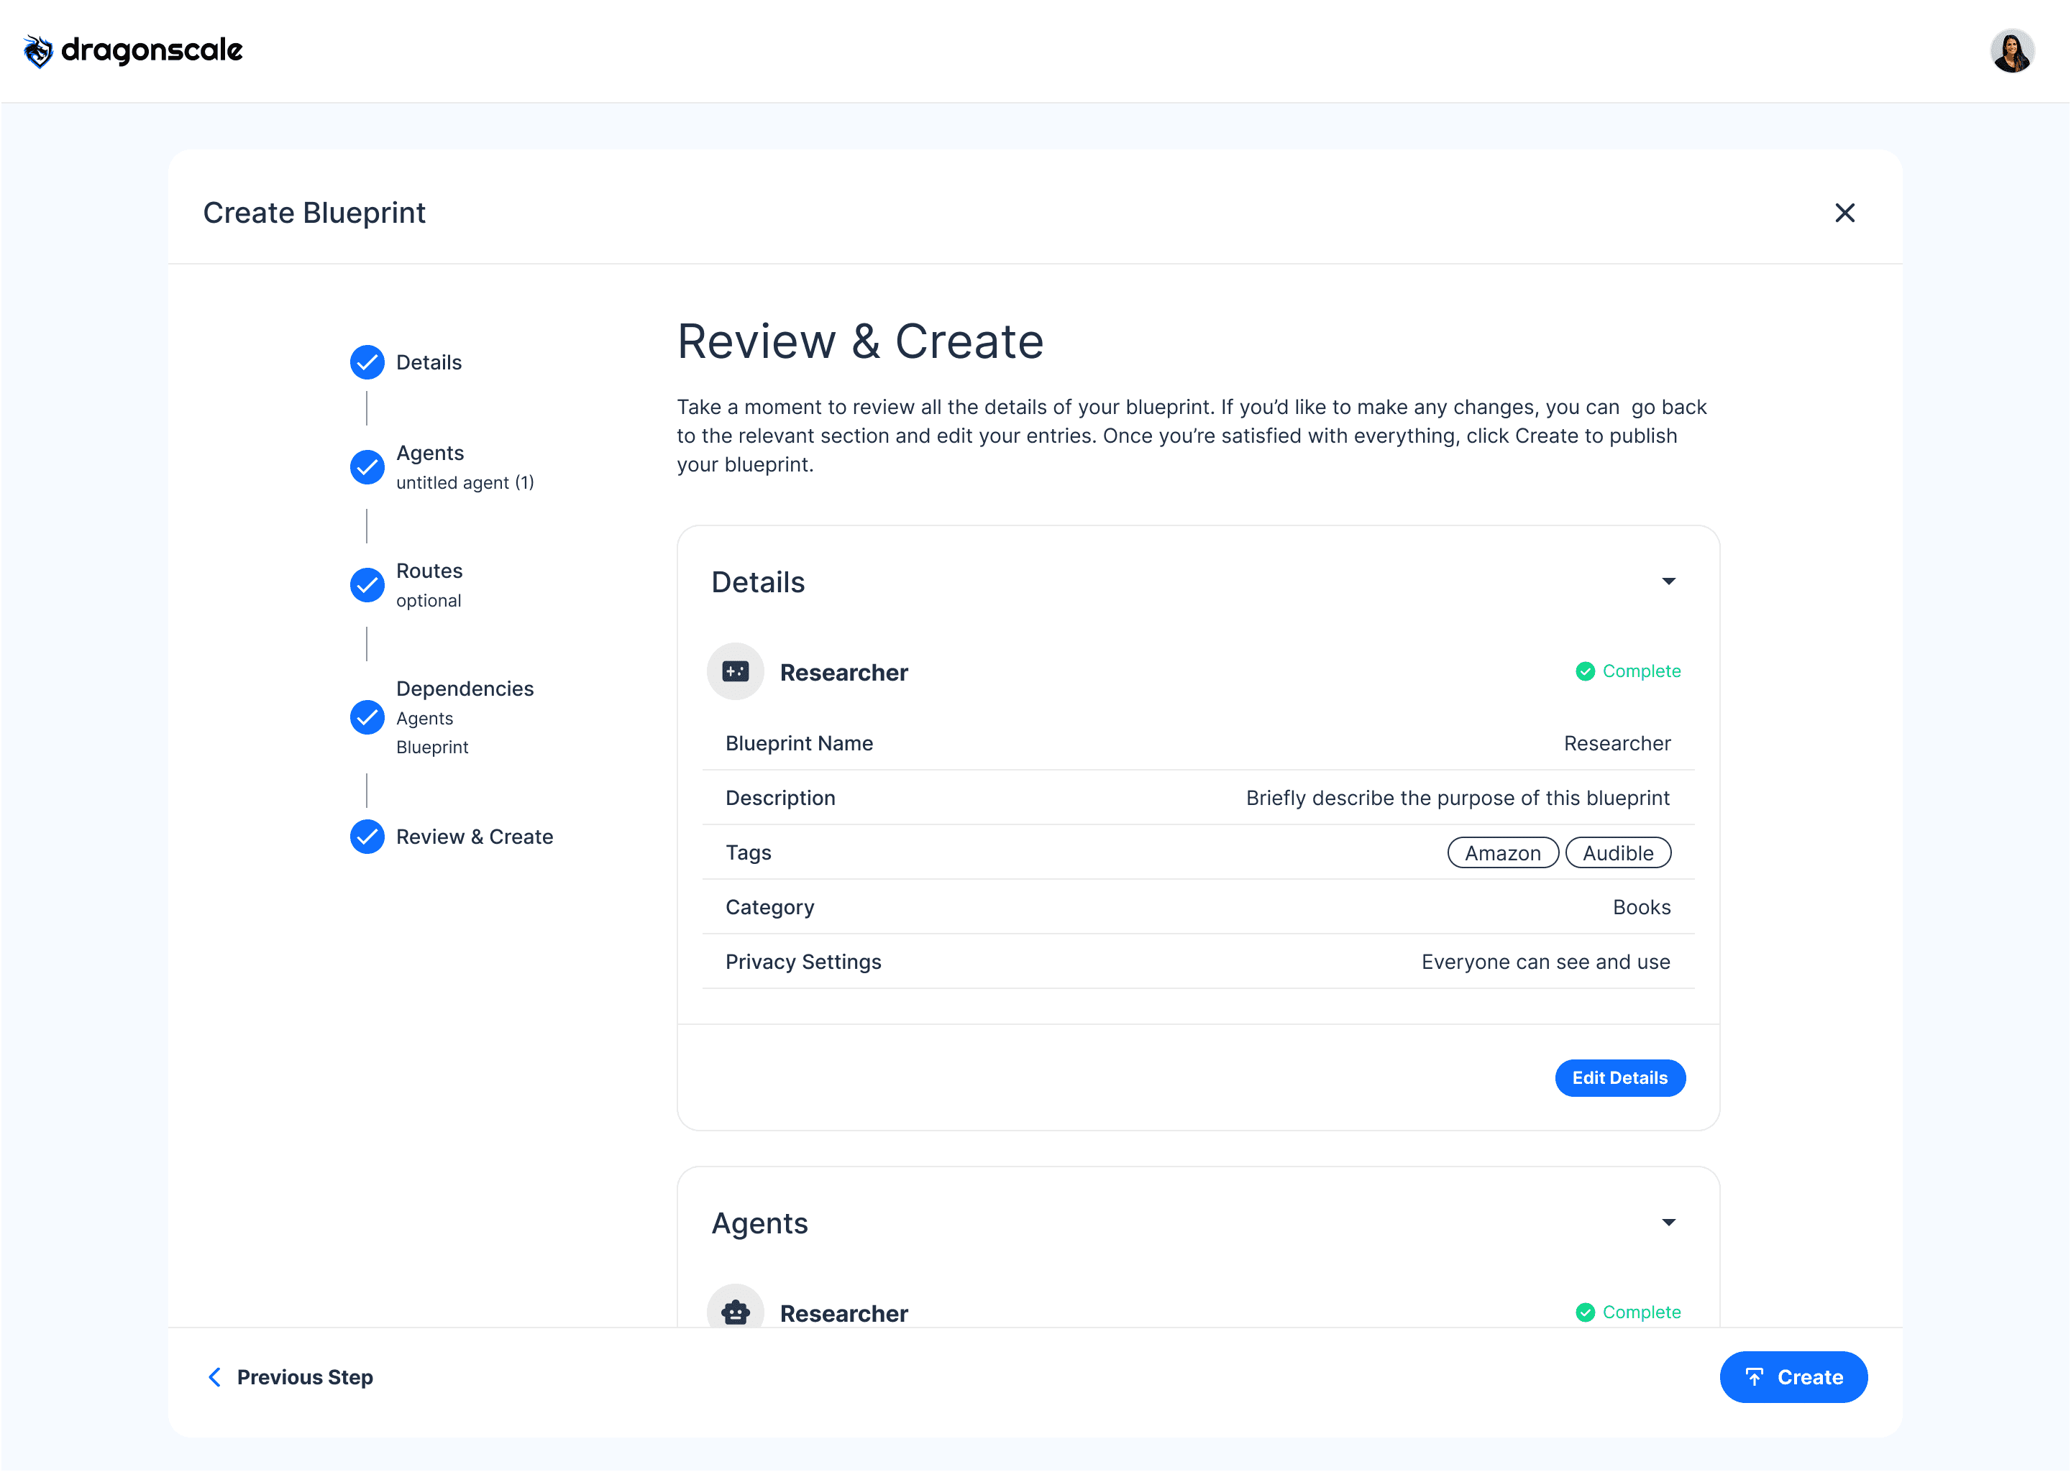Open the user profile avatar
The image size is (2071, 1472).
coord(2011,51)
